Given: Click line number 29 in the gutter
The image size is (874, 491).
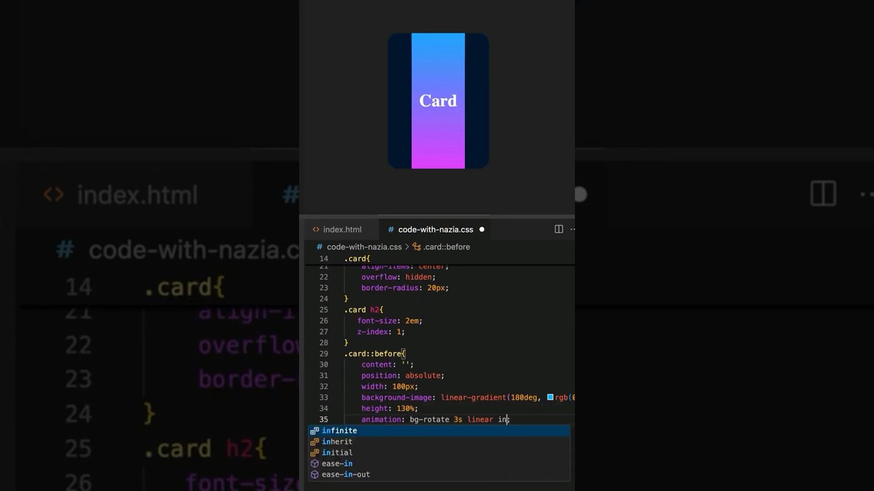Looking at the screenshot, I should tap(324, 354).
